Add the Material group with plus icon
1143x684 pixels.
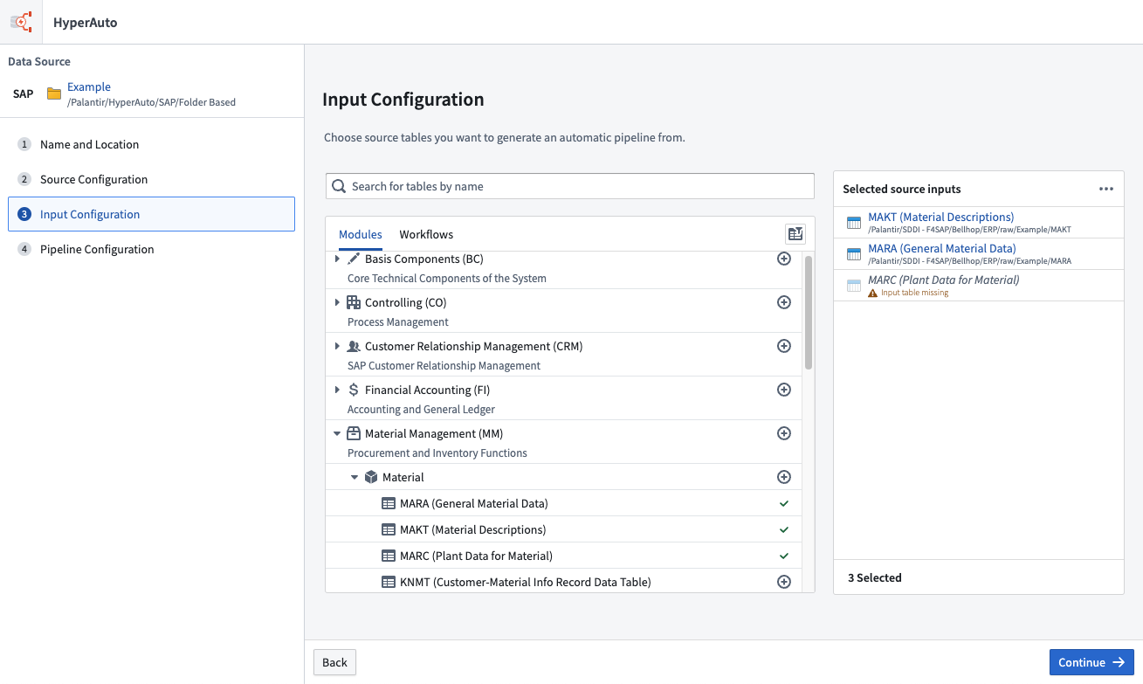(784, 477)
